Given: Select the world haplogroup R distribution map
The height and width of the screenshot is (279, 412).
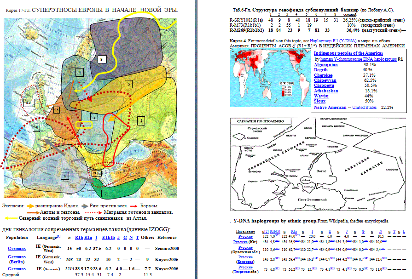Looking at the screenshot, I should (x=270, y=78).
